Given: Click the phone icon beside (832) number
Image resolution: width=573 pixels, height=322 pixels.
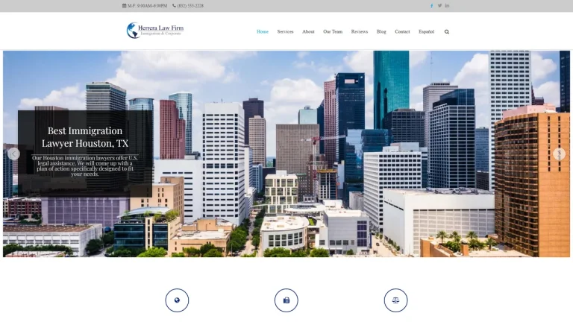Looking at the screenshot, I should [x=174, y=6].
